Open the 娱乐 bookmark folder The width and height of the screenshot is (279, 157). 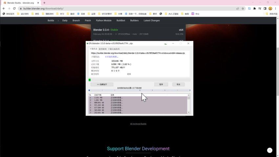click(35, 14)
